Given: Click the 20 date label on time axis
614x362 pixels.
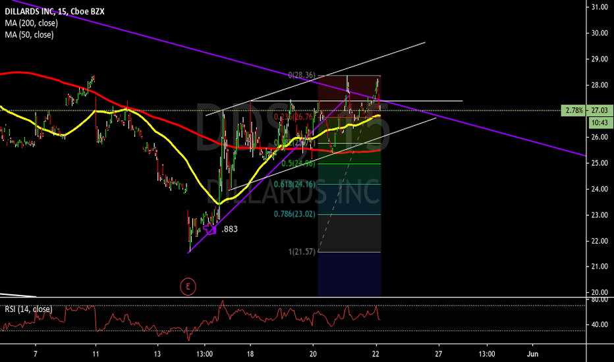Looking at the screenshot, I should (313, 354).
